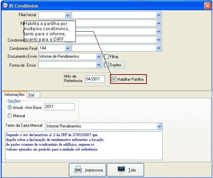This screenshot has width=213, height=178.
Task: Close the IR Condômino window
Action: pos(207,6)
